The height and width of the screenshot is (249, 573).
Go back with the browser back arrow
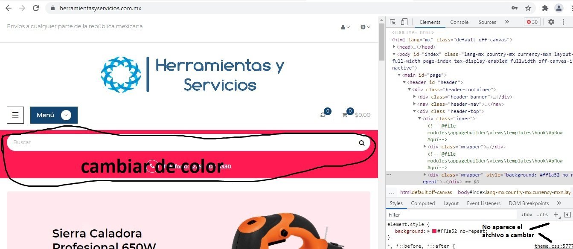9,8
